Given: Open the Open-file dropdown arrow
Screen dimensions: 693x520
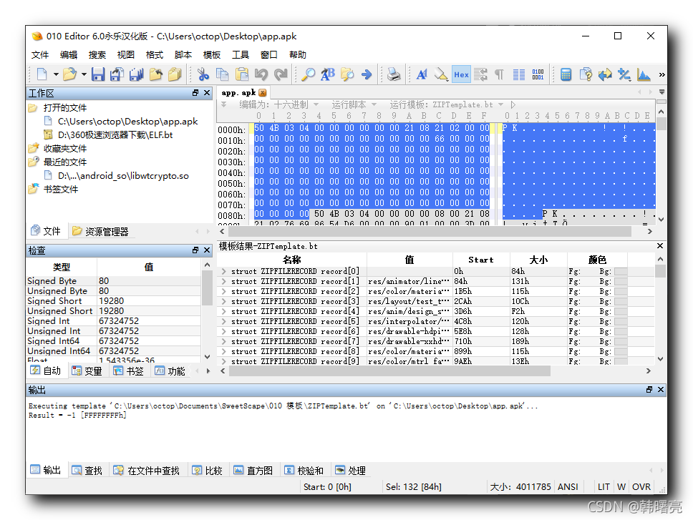Looking at the screenshot, I should [x=84, y=74].
